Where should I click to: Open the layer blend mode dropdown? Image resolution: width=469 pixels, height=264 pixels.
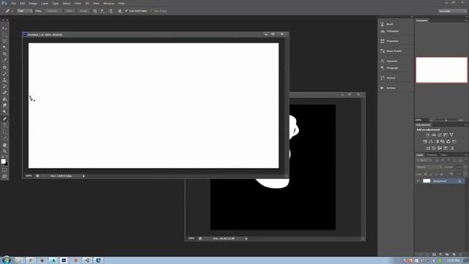(429, 167)
